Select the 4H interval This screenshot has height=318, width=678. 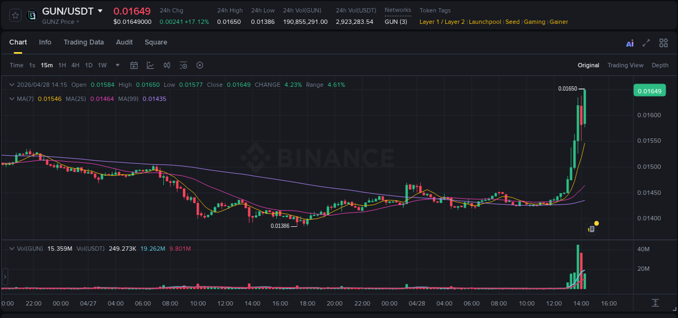[75, 65]
